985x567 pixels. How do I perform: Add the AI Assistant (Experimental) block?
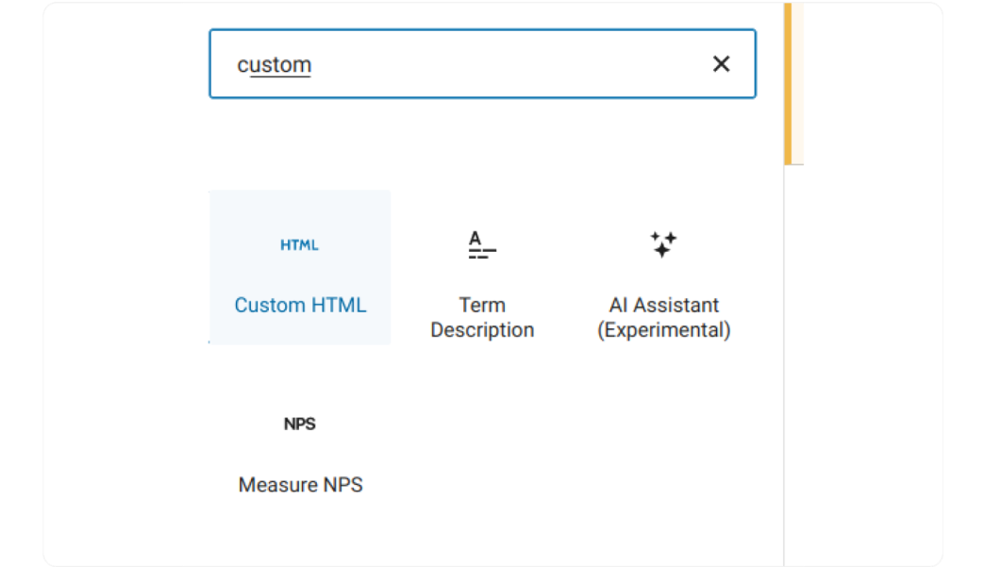[663, 317]
